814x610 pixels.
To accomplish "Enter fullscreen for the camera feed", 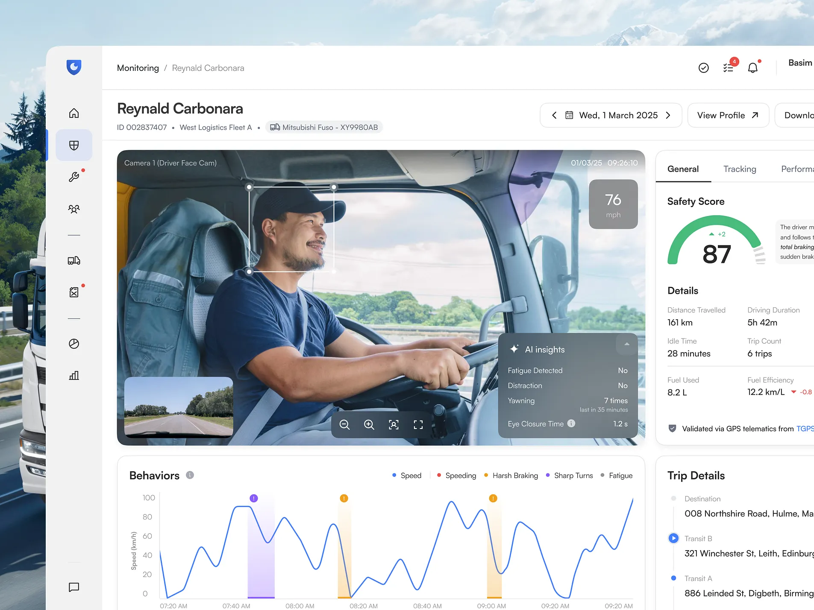I will pos(418,424).
